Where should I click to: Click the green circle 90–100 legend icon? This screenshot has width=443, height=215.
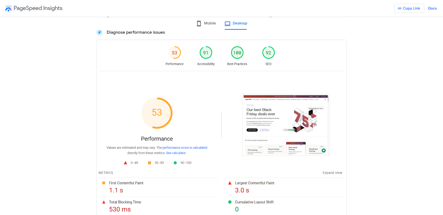tap(175, 163)
